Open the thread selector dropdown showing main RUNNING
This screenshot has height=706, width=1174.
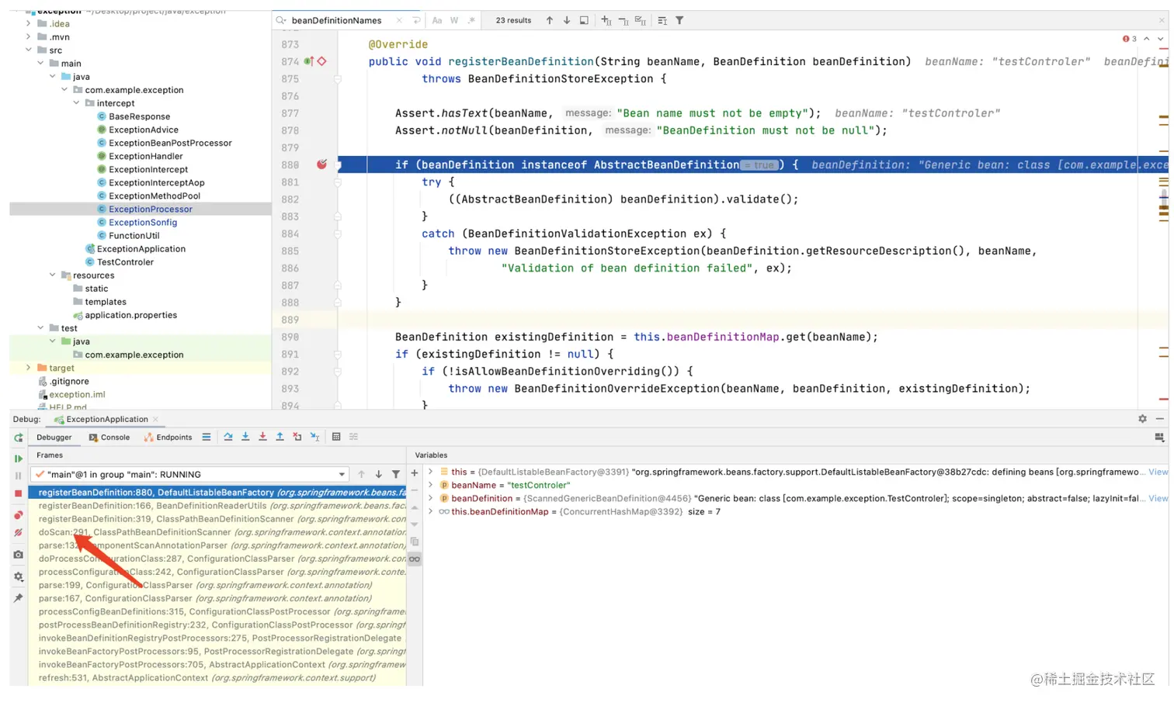(x=190, y=474)
